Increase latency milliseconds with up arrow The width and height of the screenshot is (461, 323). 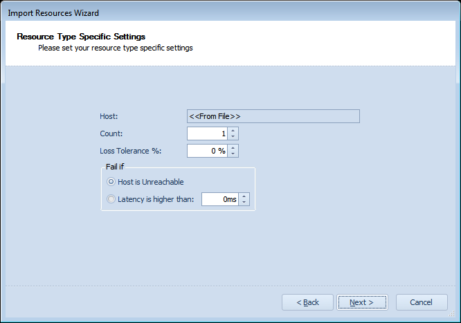(244, 196)
